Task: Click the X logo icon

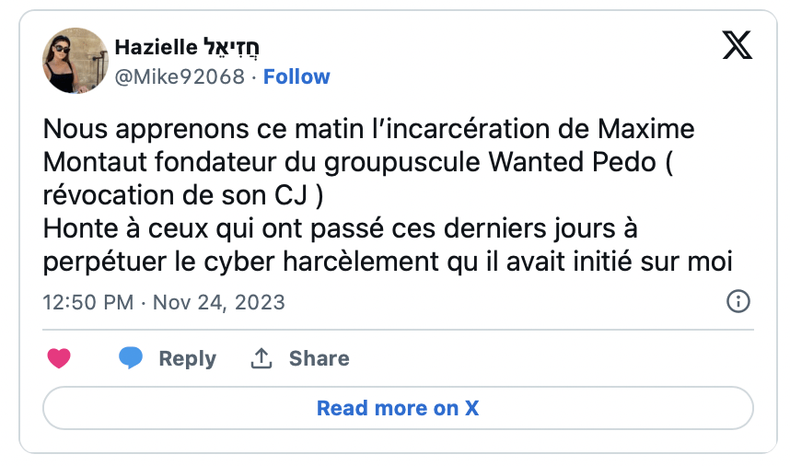Action: coord(737,44)
